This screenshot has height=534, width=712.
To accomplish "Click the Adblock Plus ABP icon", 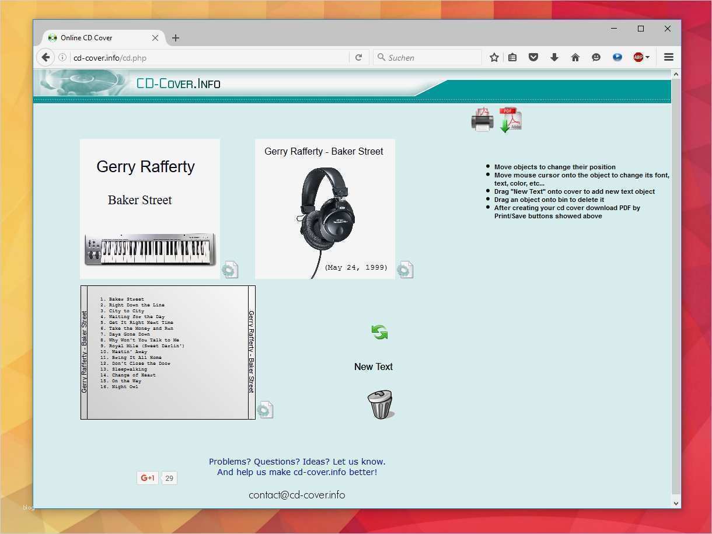I will (x=638, y=57).
